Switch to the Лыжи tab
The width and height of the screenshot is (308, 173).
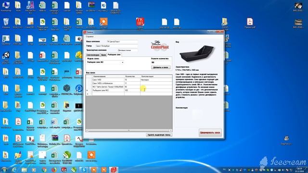click(x=103, y=55)
